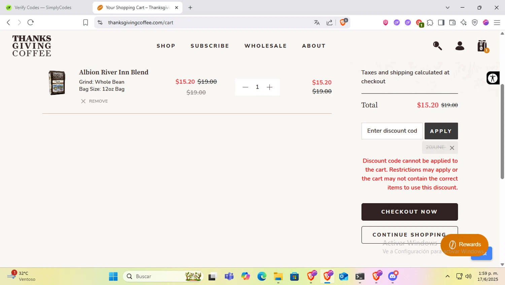505x285 pixels.
Task: Click the taskbar Buscar search box
Action: 163,276
